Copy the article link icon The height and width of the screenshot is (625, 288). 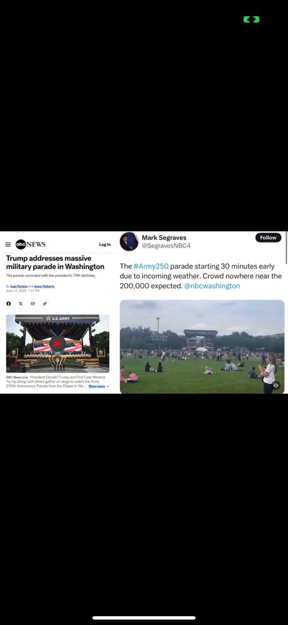(x=44, y=303)
